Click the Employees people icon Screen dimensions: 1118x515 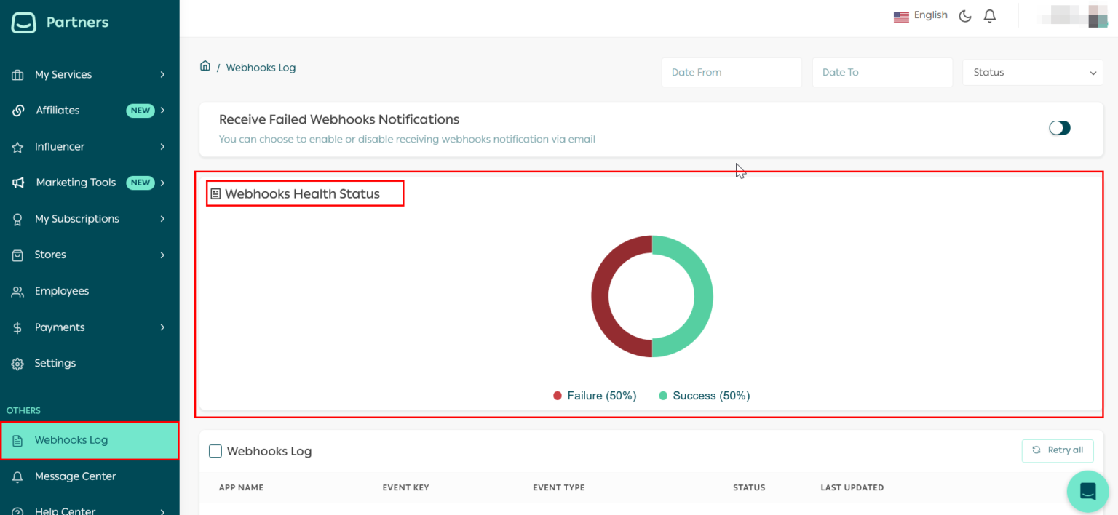click(x=17, y=291)
